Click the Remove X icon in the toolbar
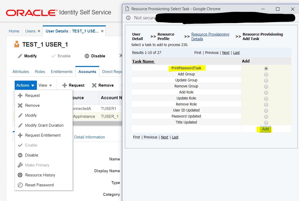299x201 pixels. click(x=94, y=85)
